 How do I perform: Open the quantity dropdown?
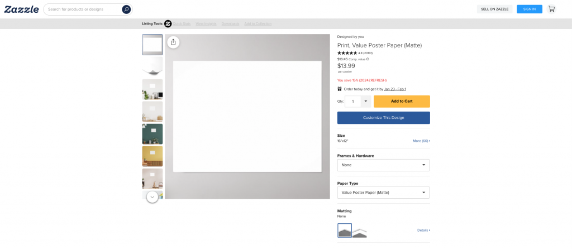pyautogui.click(x=365, y=101)
